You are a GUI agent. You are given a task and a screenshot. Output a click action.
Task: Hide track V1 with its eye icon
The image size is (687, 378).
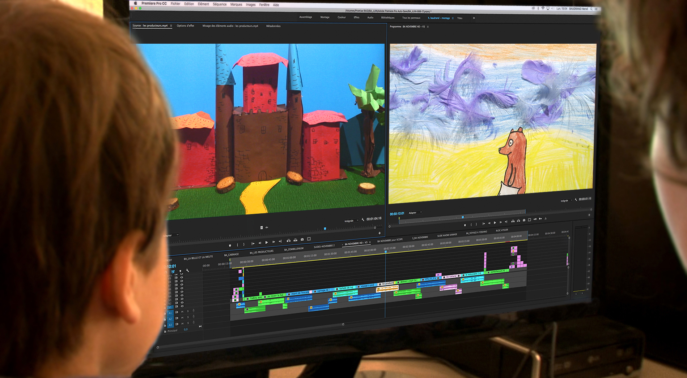point(182,306)
